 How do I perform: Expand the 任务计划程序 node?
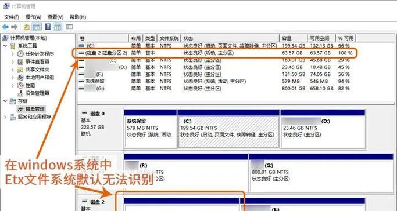point(13,54)
